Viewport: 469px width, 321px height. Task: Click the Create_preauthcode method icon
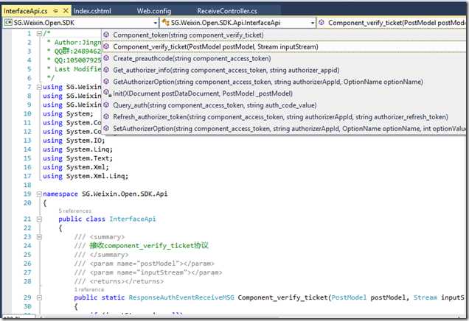point(106,58)
